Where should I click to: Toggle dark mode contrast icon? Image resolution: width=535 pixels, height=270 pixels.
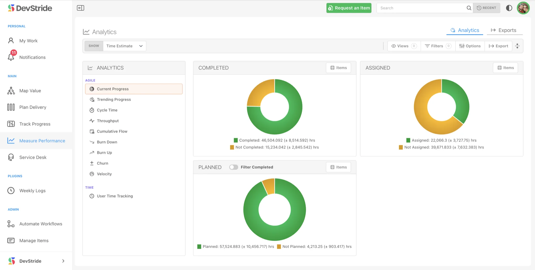tap(509, 8)
